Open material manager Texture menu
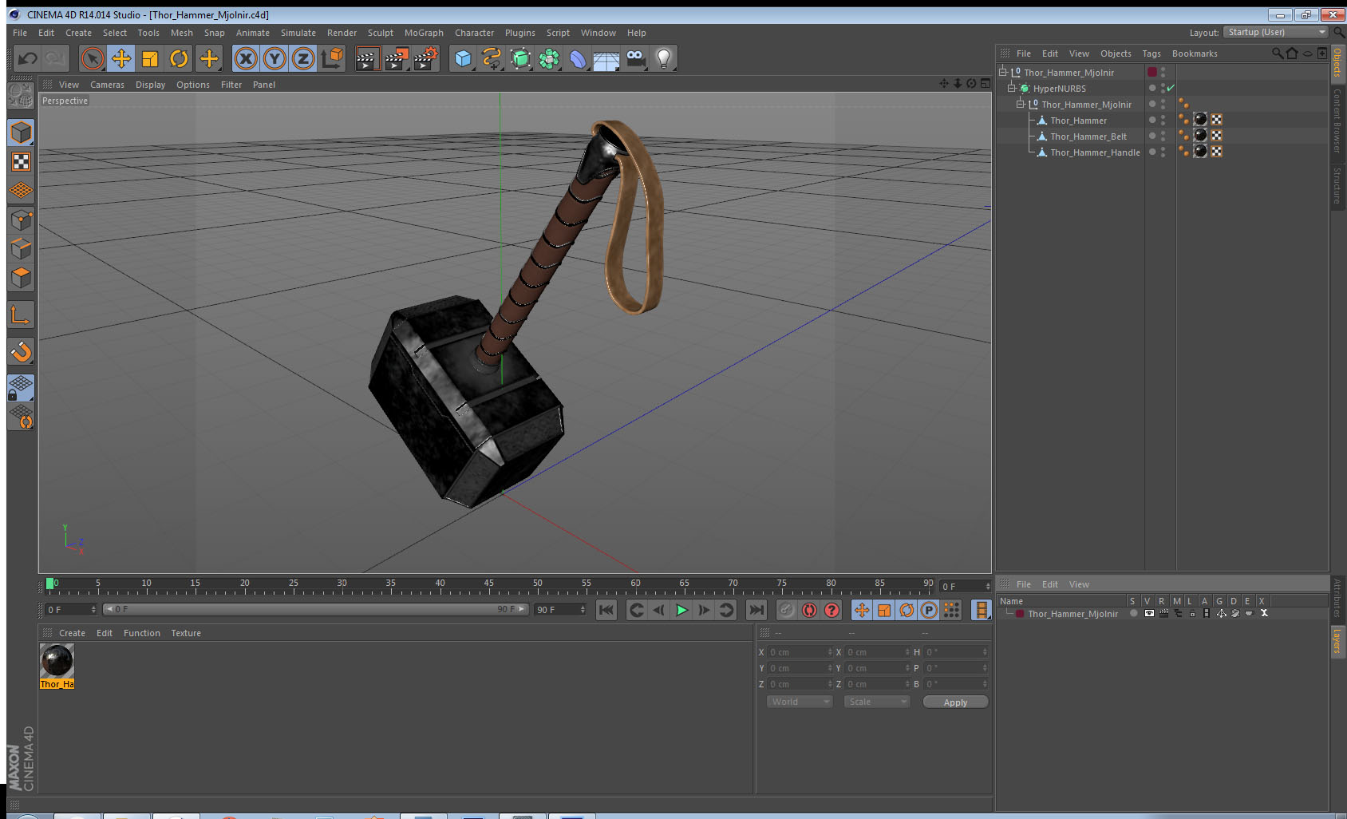 pos(186,633)
